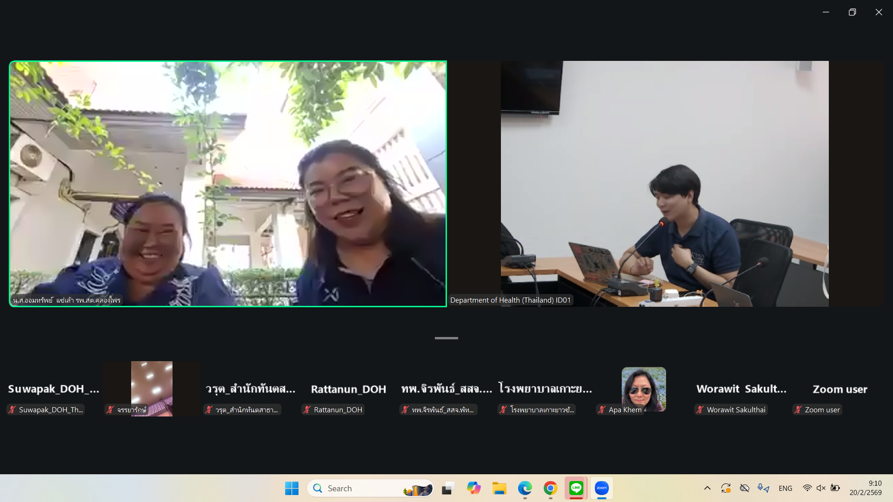Open the LINE app from taskbar

[x=576, y=488]
